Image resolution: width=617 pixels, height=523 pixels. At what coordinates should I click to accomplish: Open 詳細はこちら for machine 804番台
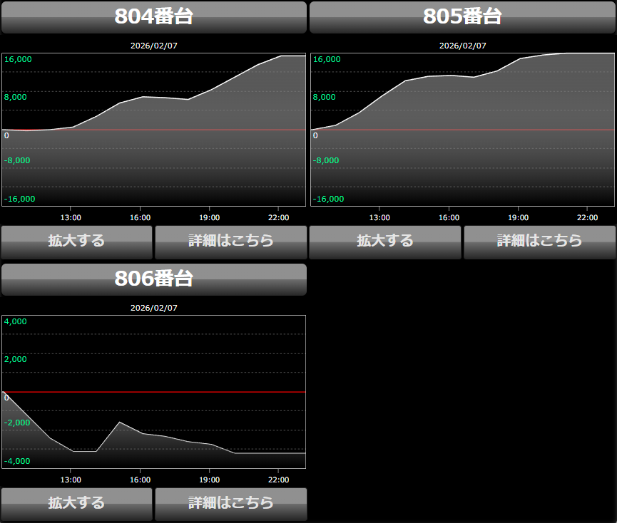pyautogui.click(x=230, y=242)
